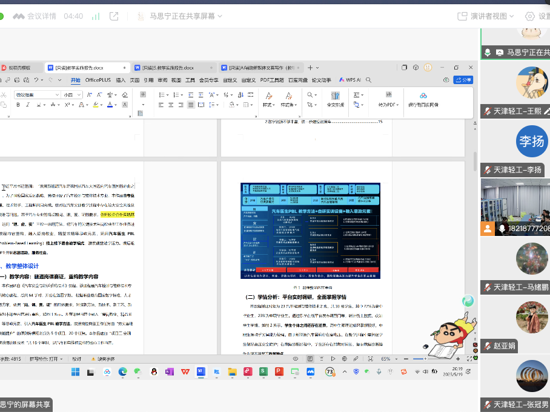Click the blue 分享 button
Image resolution: width=550 pixels, height=412 pixels.
(x=463, y=80)
